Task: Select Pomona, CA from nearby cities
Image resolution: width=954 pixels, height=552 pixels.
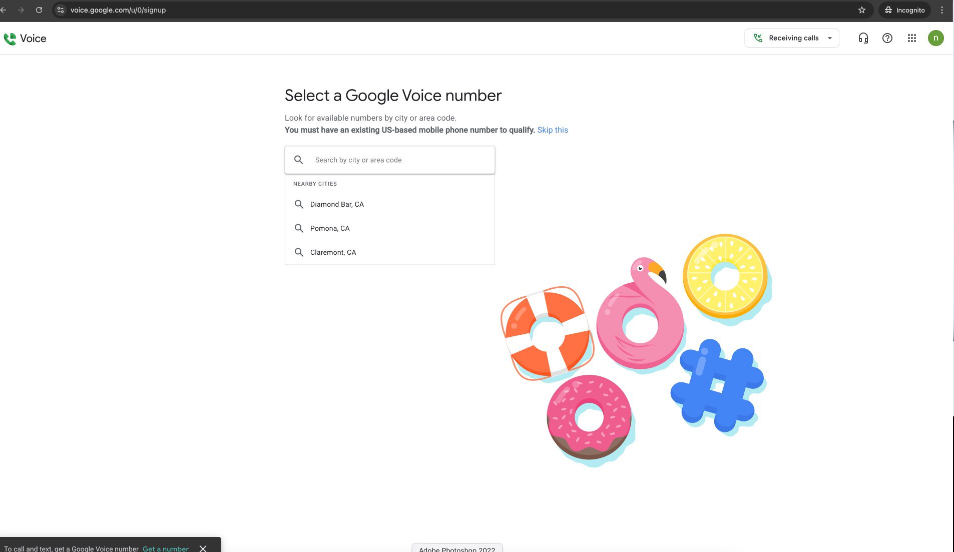Action: pyautogui.click(x=390, y=228)
